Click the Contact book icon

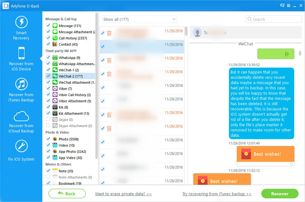coord(55,44)
